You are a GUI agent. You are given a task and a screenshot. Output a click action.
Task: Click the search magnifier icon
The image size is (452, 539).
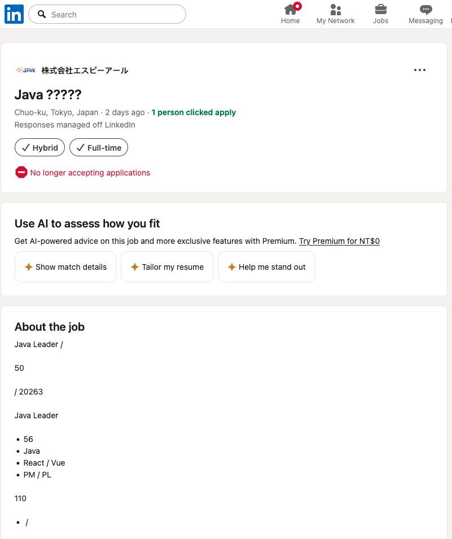42,15
